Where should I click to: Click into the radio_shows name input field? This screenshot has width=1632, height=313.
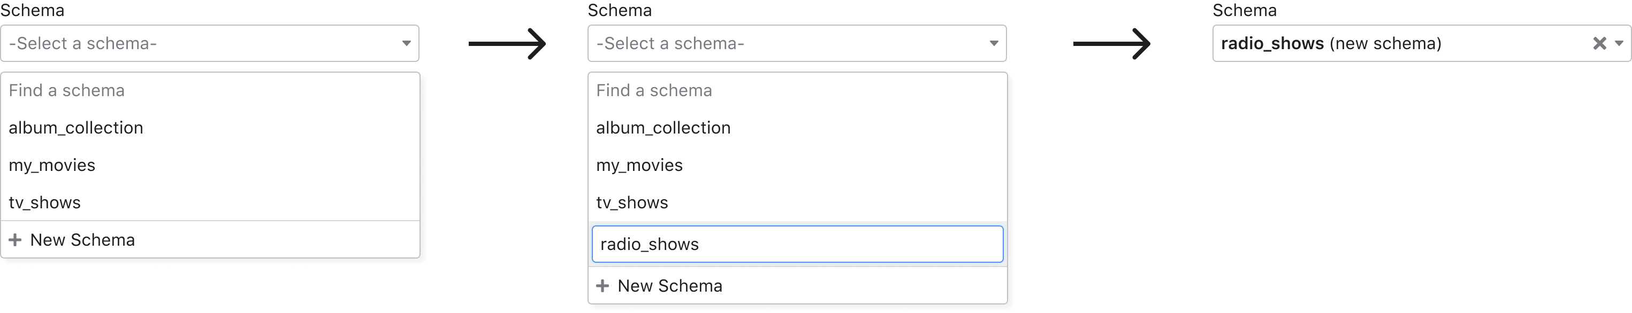coord(798,244)
